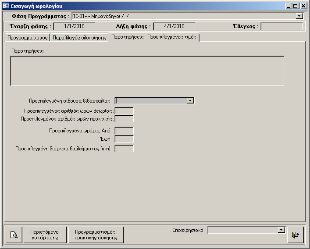Open the Παραλλαγές υλοποίησης tab

tap(79, 38)
